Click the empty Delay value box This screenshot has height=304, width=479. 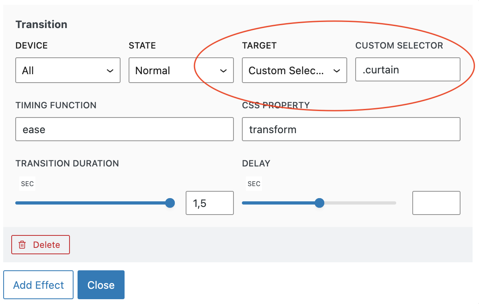pos(436,203)
